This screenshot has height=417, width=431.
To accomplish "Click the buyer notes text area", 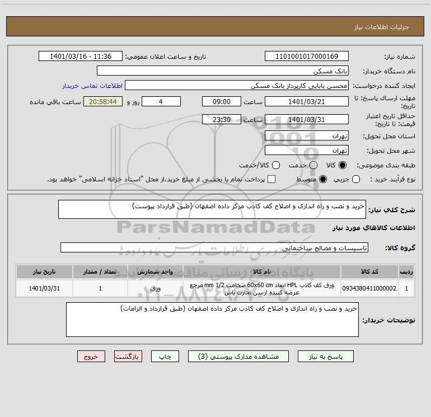I will [x=212, y=320].
